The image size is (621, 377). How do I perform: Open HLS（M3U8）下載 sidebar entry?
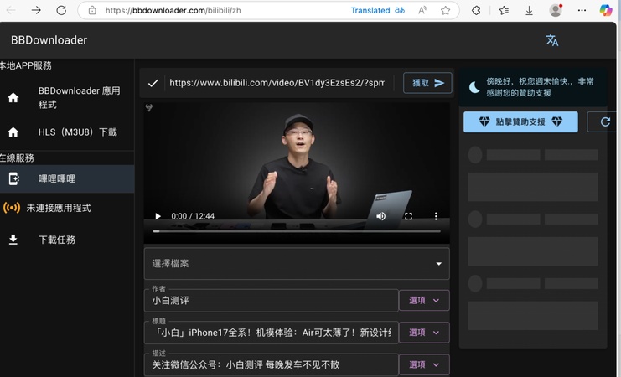click(x=67, y=132)
